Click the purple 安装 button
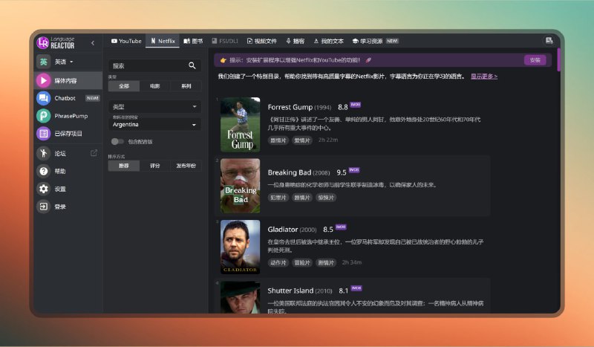The width and height of the screenshot is (594, 347). click(x=535, y=60)
